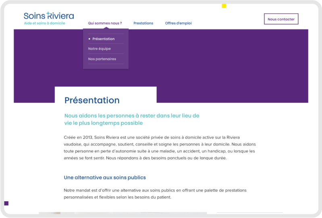
Task: Click the teal plus cross in logo
Action: tap(49, 14)
